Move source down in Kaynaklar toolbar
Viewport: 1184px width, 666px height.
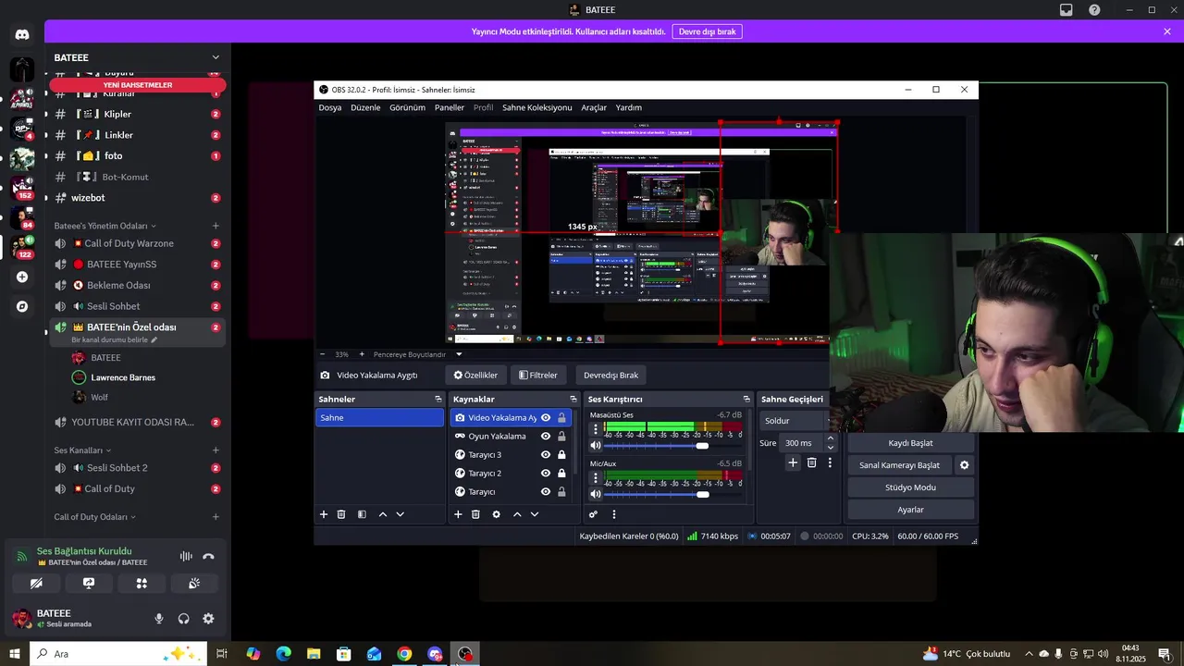pos(535,514)
